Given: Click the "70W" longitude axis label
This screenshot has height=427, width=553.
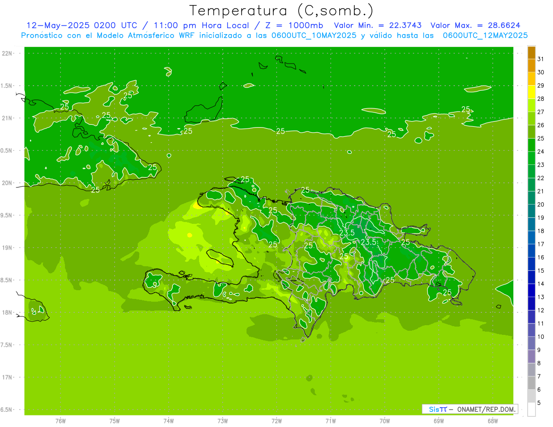Looking at the screenshot, I should coord(385,421).
